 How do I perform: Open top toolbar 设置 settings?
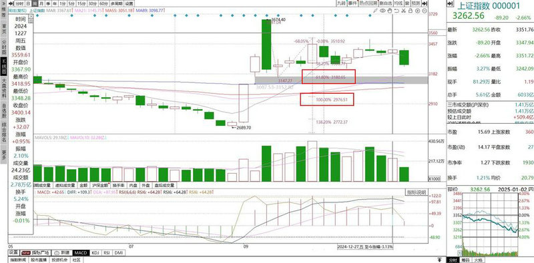(129, 3)
